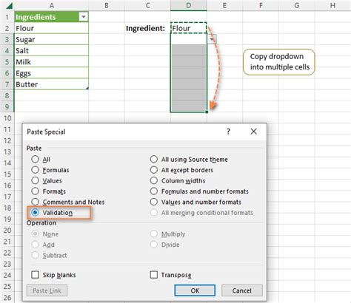Click the Salt cell
Viewport: 351px width, 303px height.
51,51
